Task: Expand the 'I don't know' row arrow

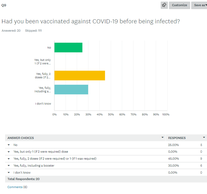Action: [x=9, y=173]
